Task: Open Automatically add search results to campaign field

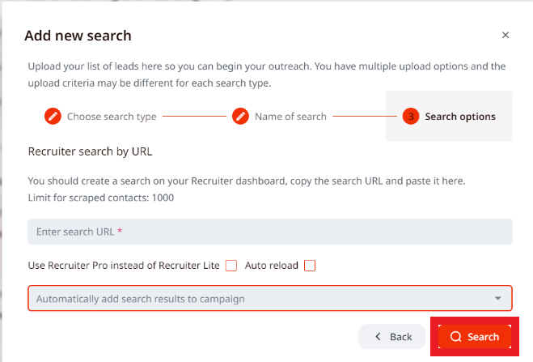Action: click(270, 298)
